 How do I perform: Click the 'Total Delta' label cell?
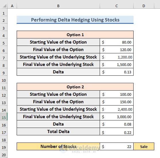(58, 132)
